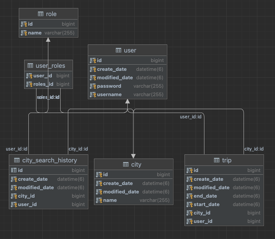
Task: Click the table icon in city_search_history header
Action: (x=17, y=160)
